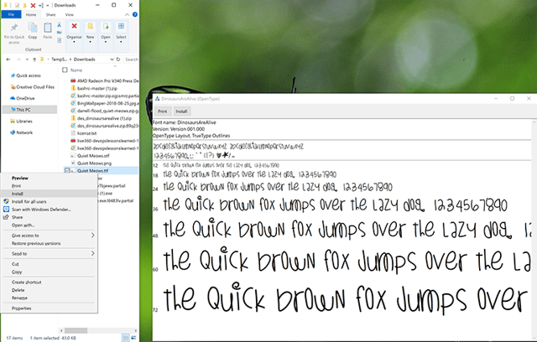Choose Install from context menu
The image size is (537, 342).
49,194
